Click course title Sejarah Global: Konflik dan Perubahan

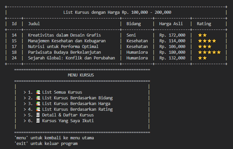click(x=72, y=58)
